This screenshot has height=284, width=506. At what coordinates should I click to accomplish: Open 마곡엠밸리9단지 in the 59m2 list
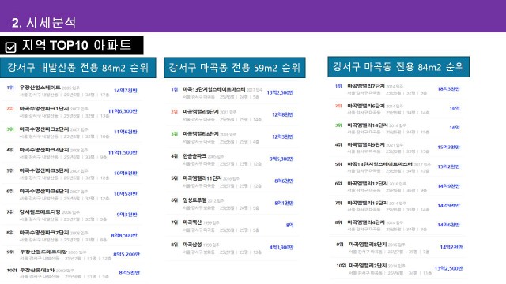click(x=201, y=112)
